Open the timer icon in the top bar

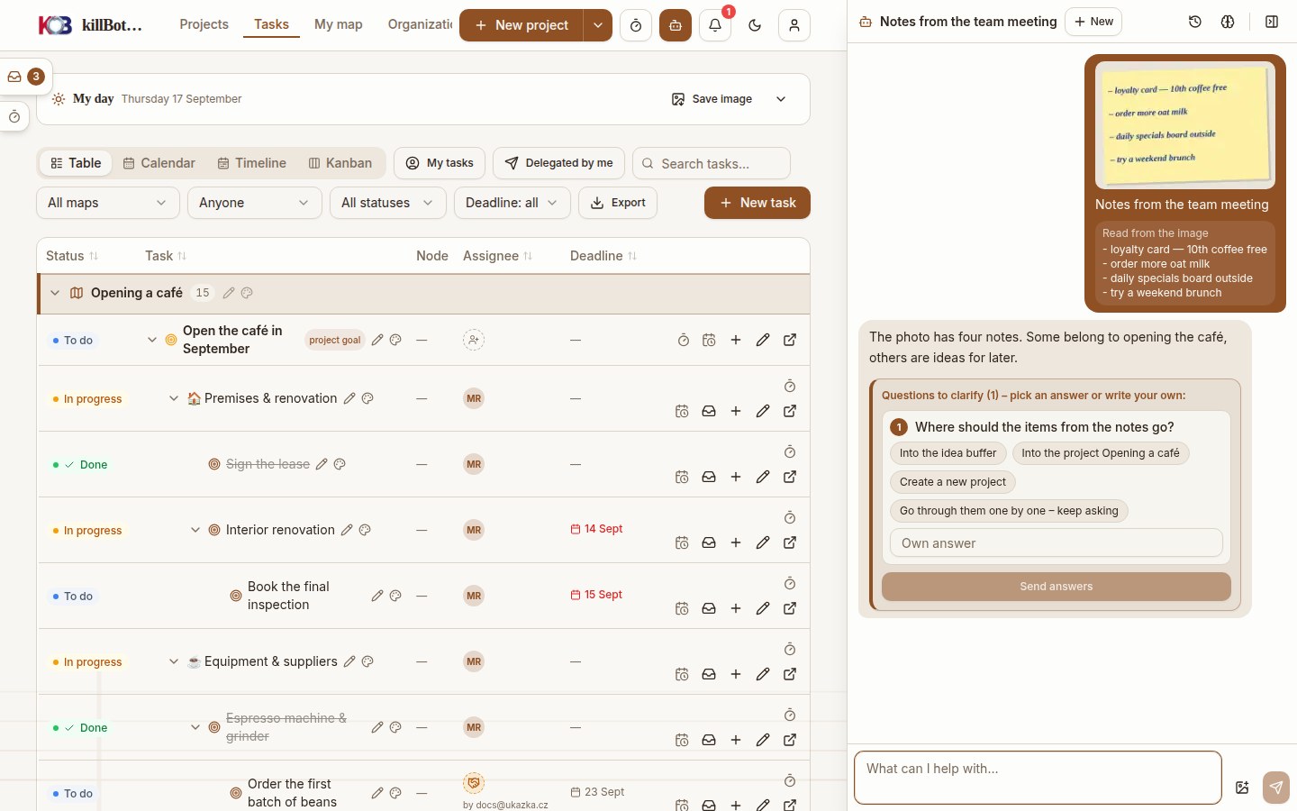coord(636,25)
